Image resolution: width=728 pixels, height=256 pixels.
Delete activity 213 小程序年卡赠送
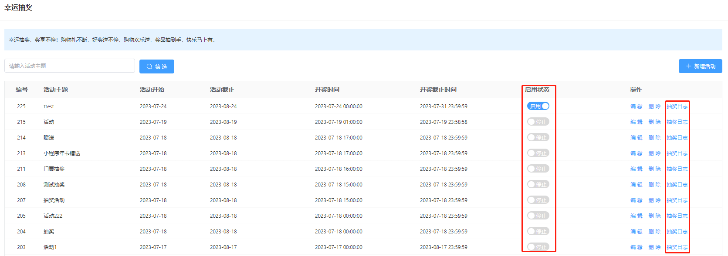(654, 153)
